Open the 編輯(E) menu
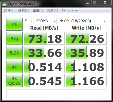This screenshot has width=113, height=102. coord(23,10)
